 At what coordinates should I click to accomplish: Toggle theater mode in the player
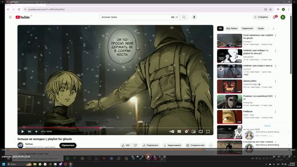click(x=201, y=131)
